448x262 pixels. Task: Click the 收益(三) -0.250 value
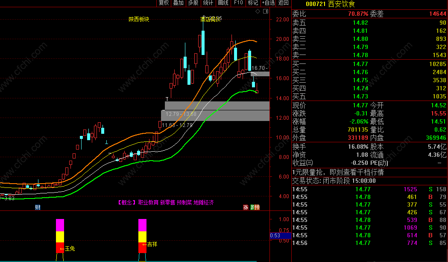(x=359, y=163)
